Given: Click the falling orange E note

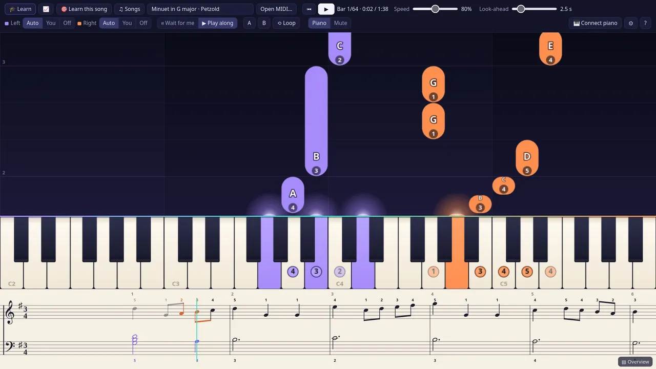Looking at the screenshot, I should [x=550, y=49].
